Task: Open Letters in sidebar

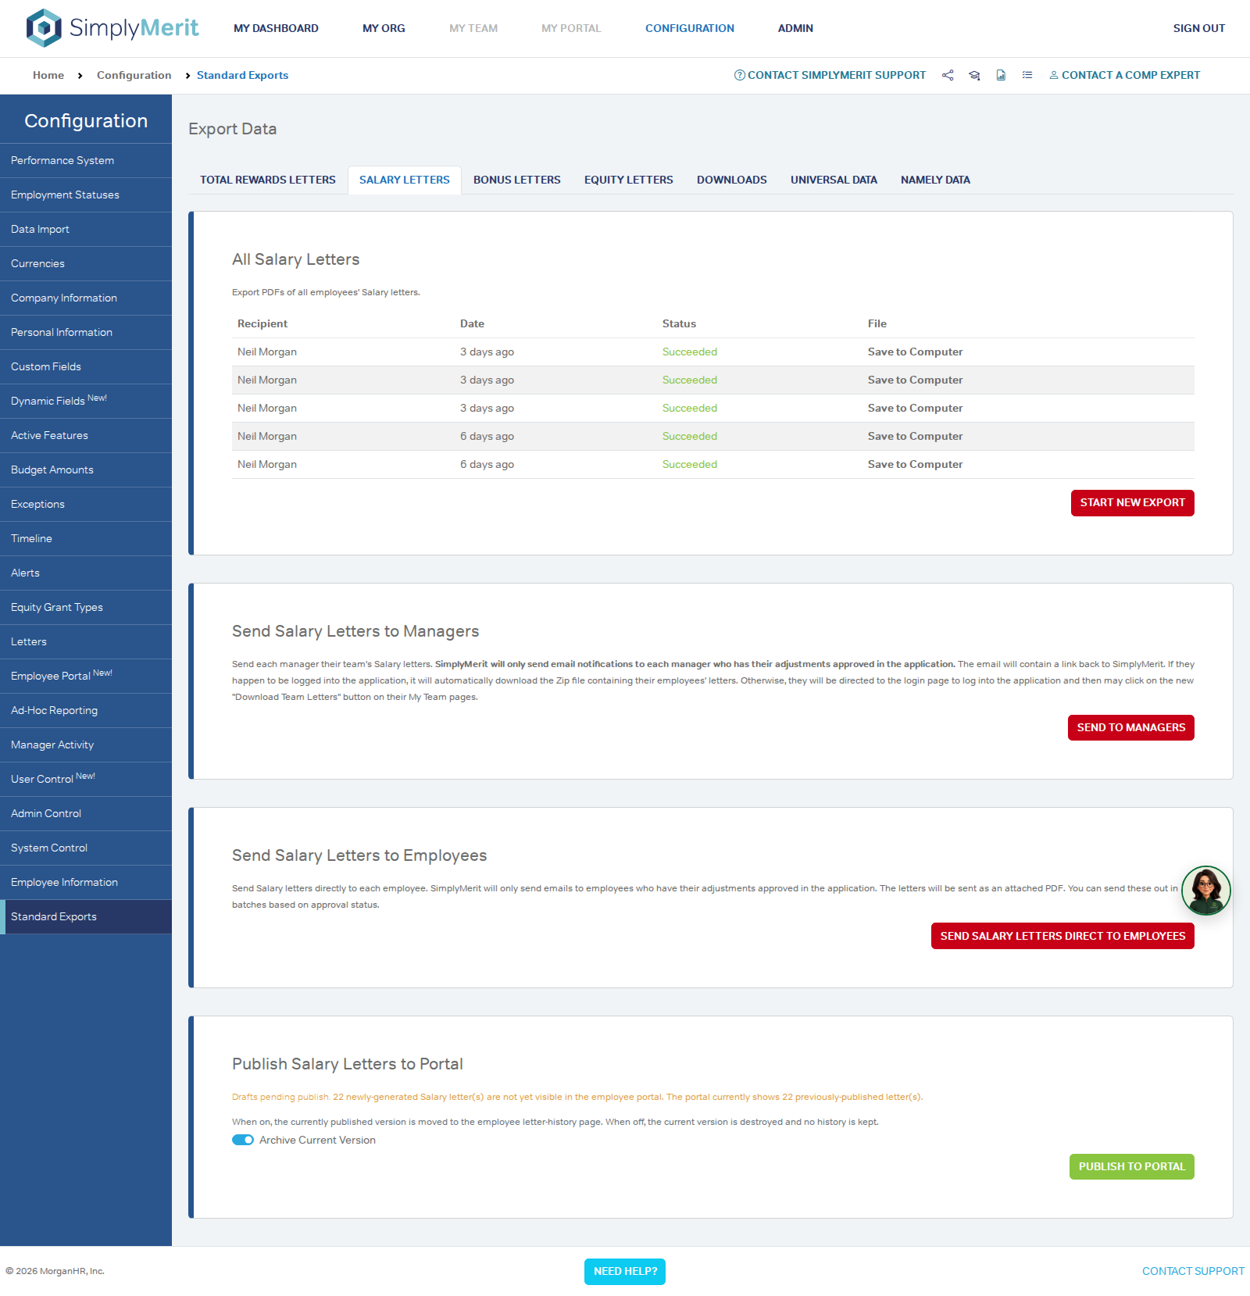Action: 86,641
